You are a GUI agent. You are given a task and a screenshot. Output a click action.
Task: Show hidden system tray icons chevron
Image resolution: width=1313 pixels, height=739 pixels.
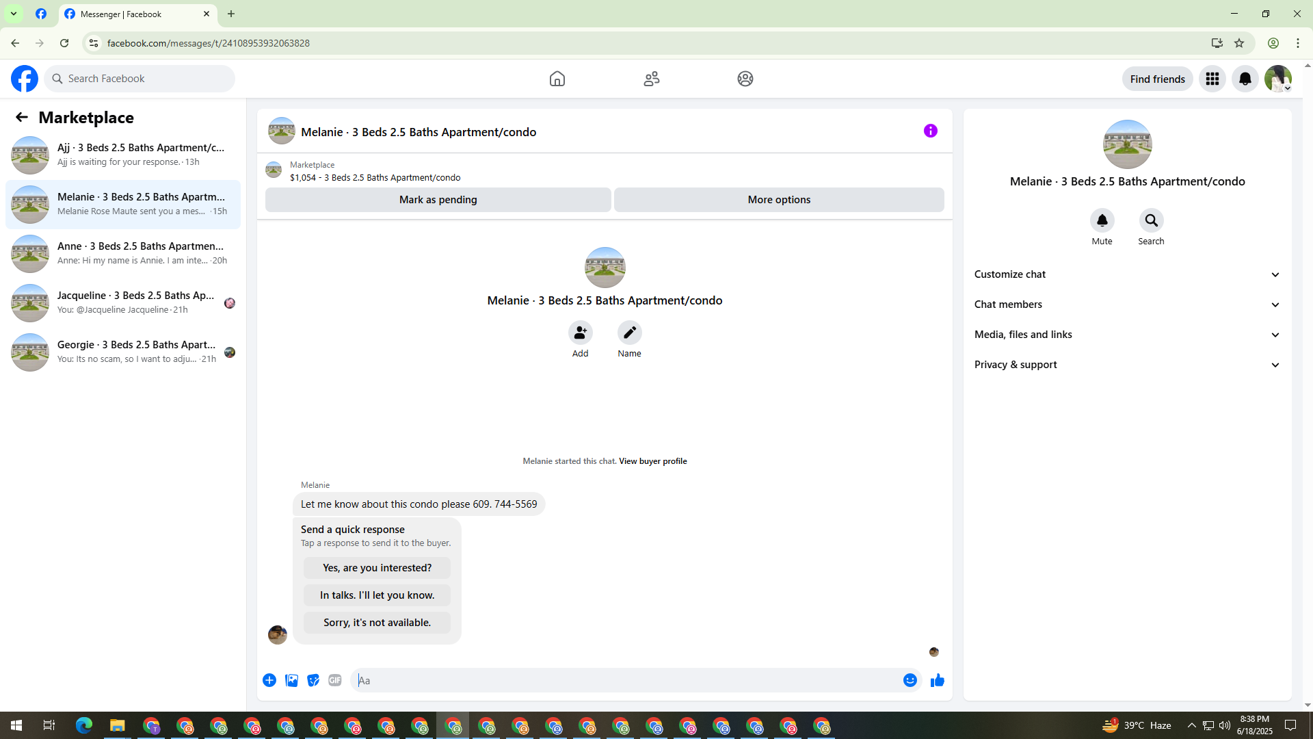(1191, 725)
